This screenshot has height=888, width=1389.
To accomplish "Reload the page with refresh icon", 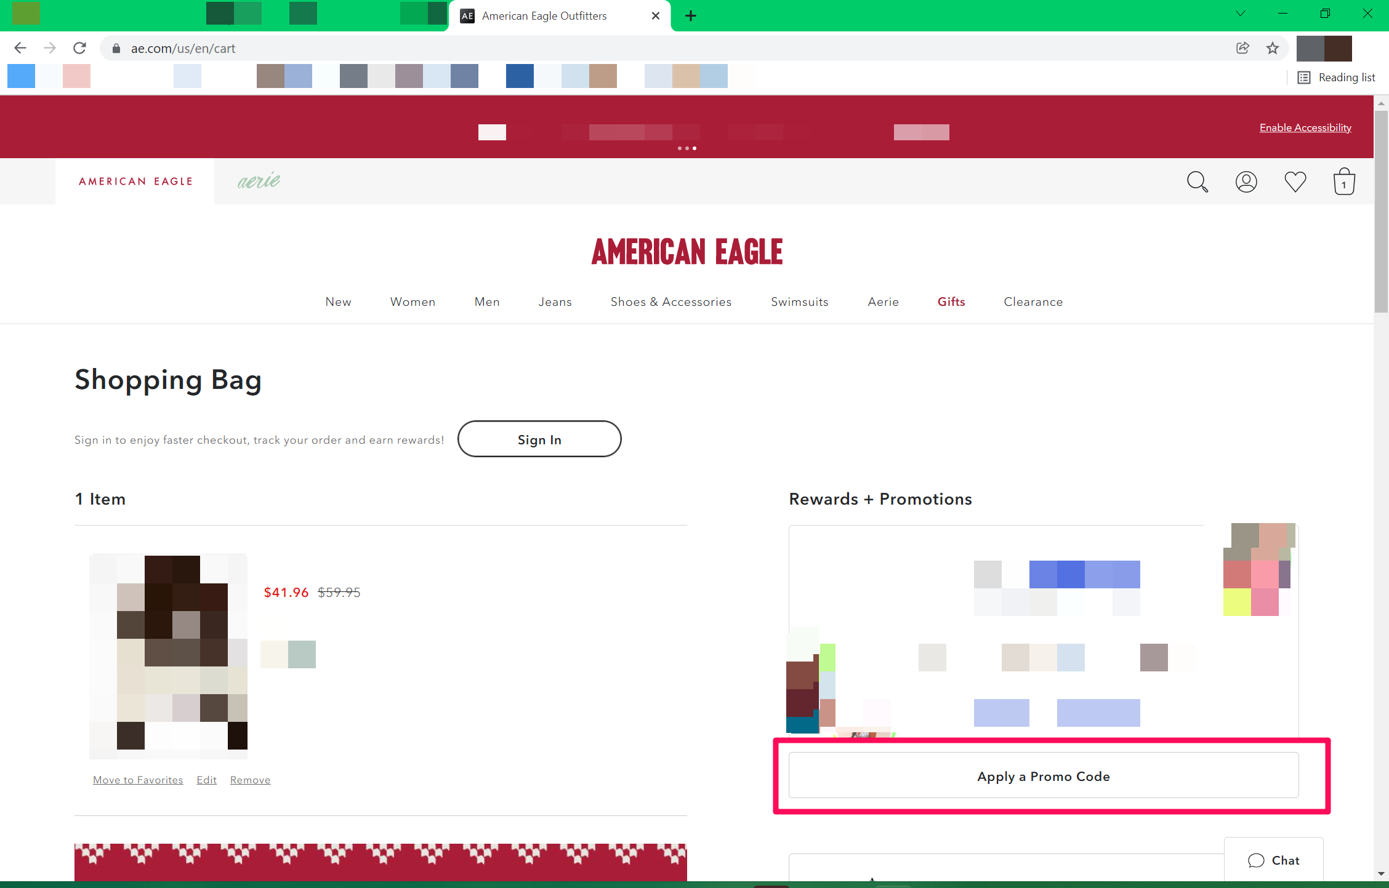I will pos(79,48).
